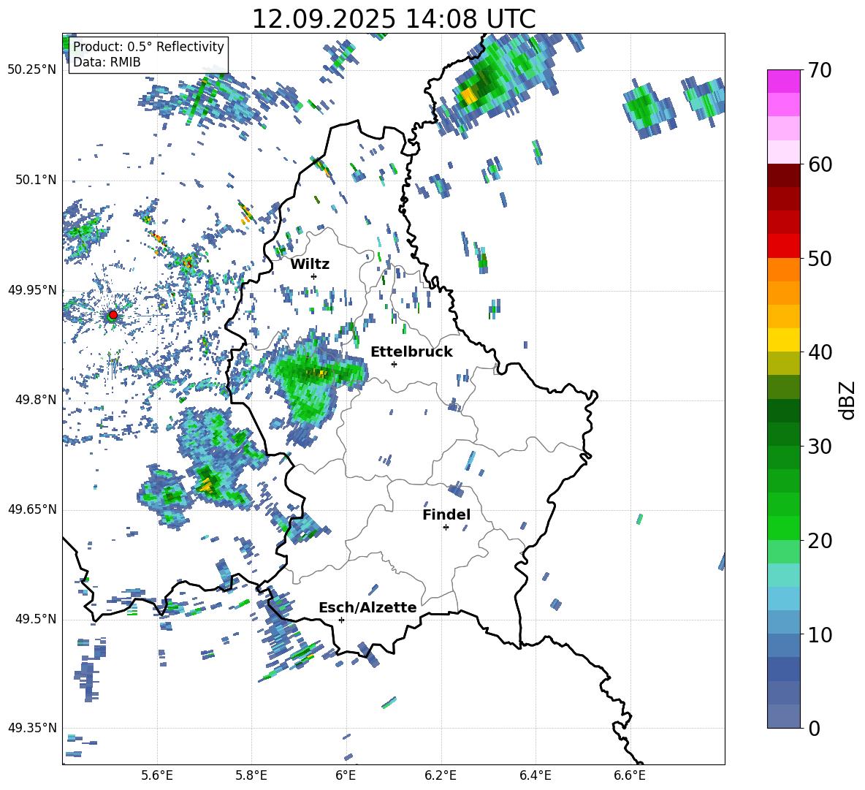The width and height of the screenshot is (865, 790).
Task: Pick the dark red colorbar swatch below 60
Action: pos(783,175)
